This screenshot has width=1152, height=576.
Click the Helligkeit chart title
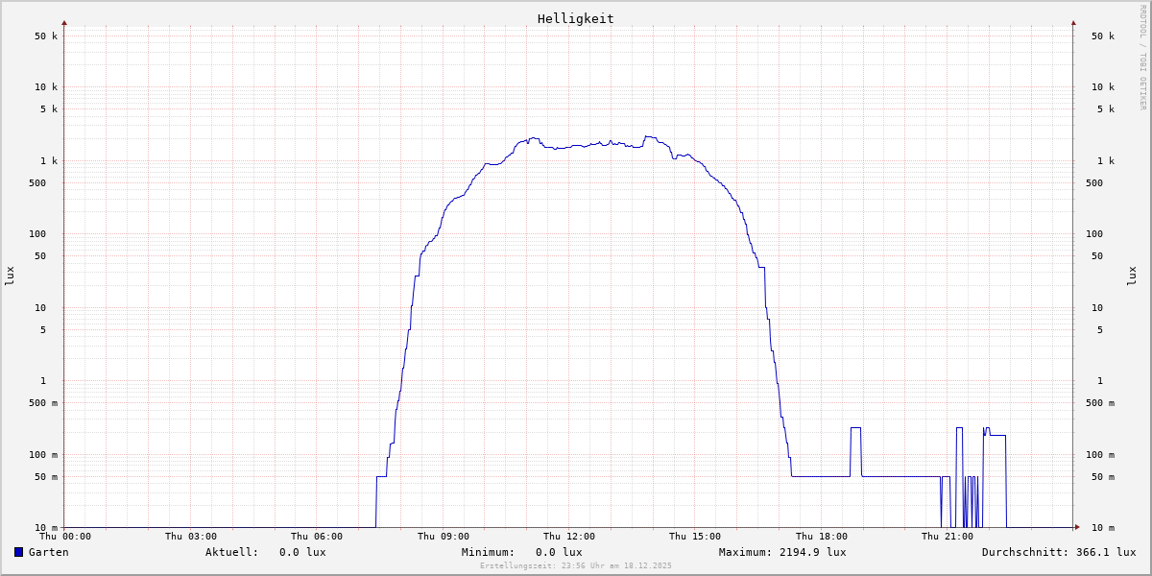click(575, 18)
